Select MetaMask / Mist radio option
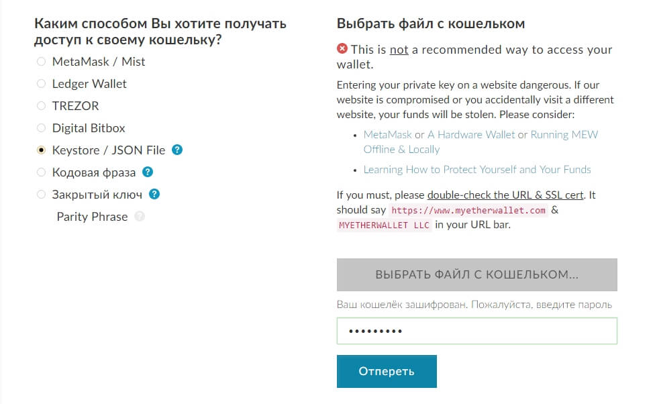The height and width of the screenshot is (404, 653). click(41, 62)
